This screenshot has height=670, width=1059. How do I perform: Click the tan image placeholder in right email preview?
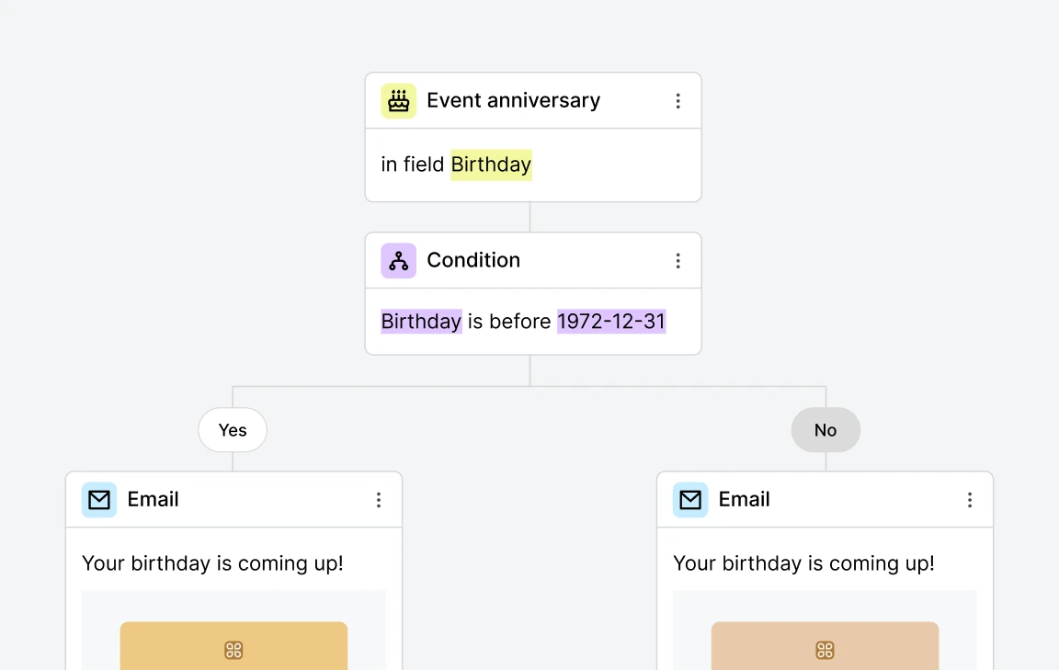[x=824, y=648]
